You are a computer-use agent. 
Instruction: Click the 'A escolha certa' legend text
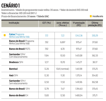tap(98, 16)
